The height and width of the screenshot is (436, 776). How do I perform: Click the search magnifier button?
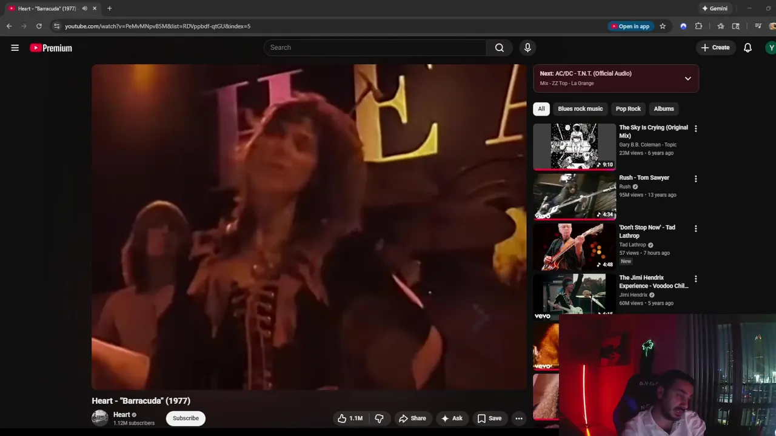499,47
